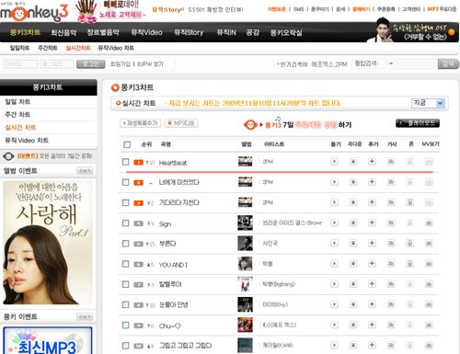This screenshot has height=354, width=460.
Task: Check the YOU AND I row checkbox
Action: (125, 264)
